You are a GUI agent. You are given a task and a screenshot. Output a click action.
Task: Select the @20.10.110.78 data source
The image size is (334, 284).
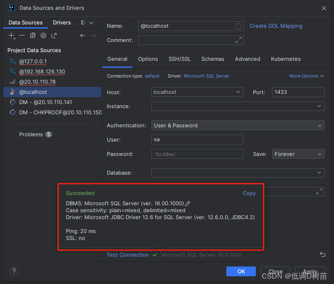52,82
